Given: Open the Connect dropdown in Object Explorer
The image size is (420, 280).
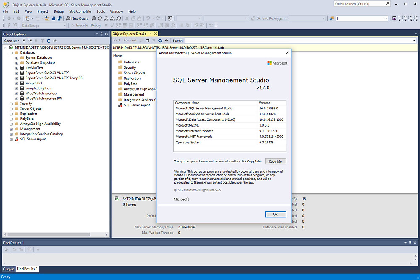Looking at the screenshot, I should 11,41.
